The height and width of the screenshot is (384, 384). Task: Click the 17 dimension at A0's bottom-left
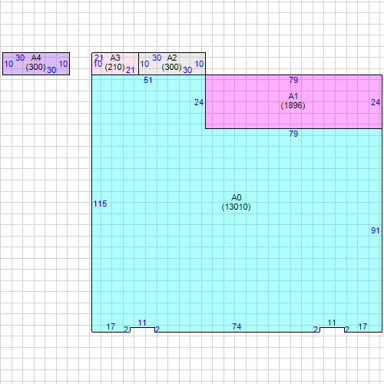[111, 326]
